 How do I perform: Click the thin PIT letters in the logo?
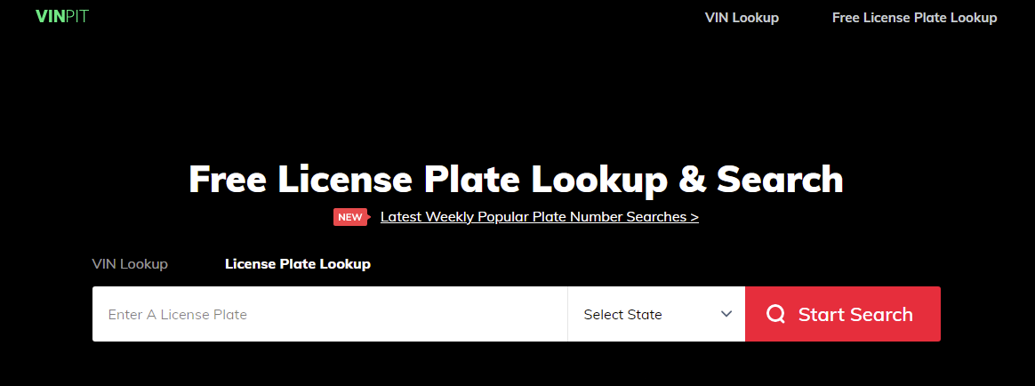(x=76, y=17)
